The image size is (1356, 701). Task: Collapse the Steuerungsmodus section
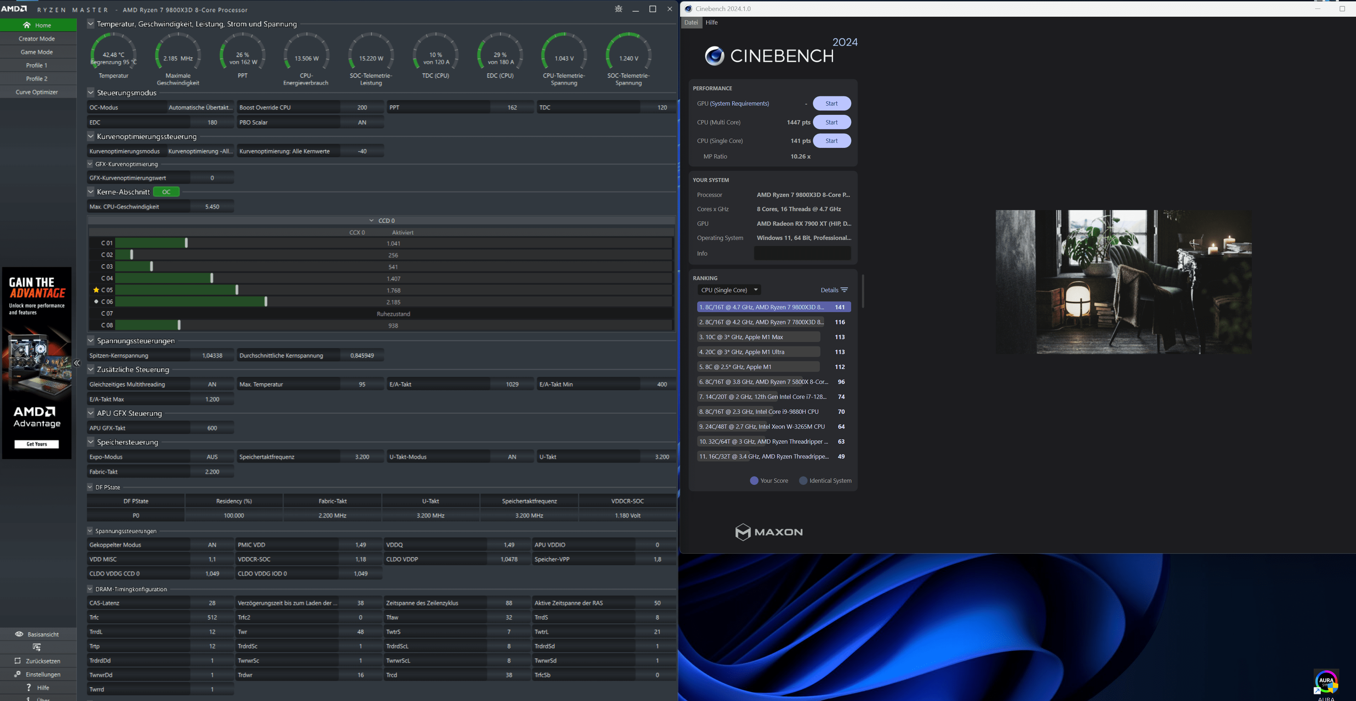pos(91,93)
